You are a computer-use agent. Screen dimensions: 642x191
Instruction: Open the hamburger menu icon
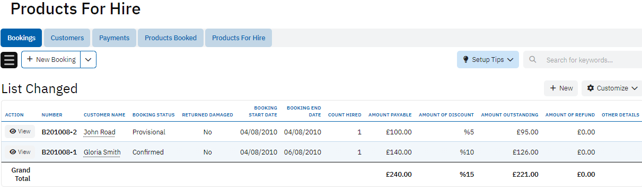pyautogui.click(x=9, y=60)
